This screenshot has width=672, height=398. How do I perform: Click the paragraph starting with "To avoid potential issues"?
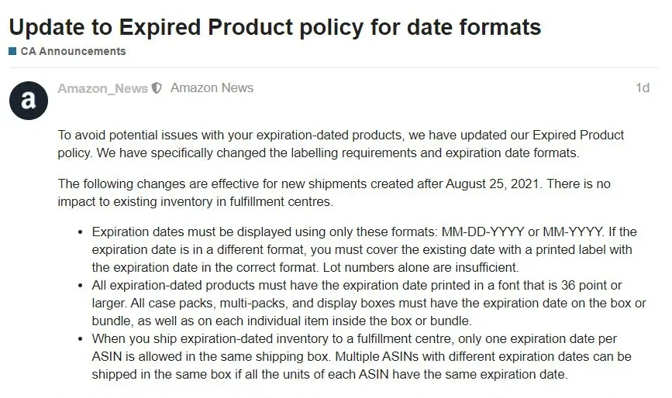point(341,144)
